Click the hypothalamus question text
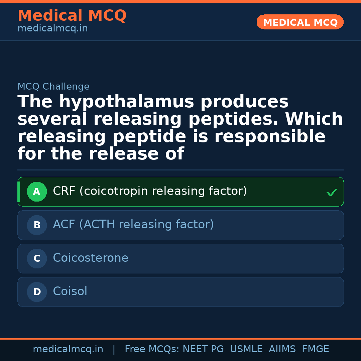 point(180,128)
